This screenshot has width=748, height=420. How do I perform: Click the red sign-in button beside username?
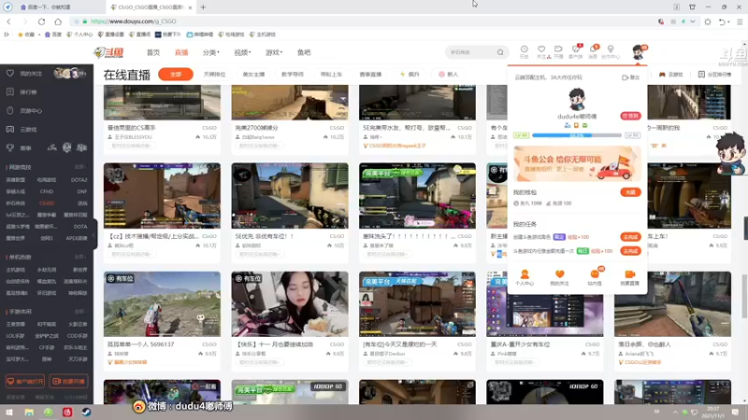click(630, 116)
